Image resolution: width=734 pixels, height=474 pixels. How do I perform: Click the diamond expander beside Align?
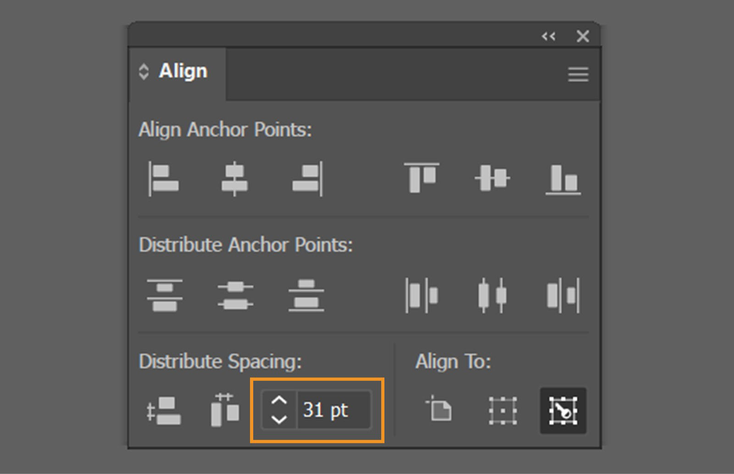[143, 71]
